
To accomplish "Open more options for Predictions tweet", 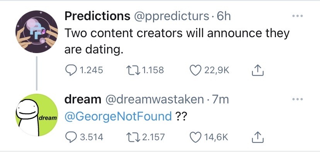I will (x=297, y=16).
